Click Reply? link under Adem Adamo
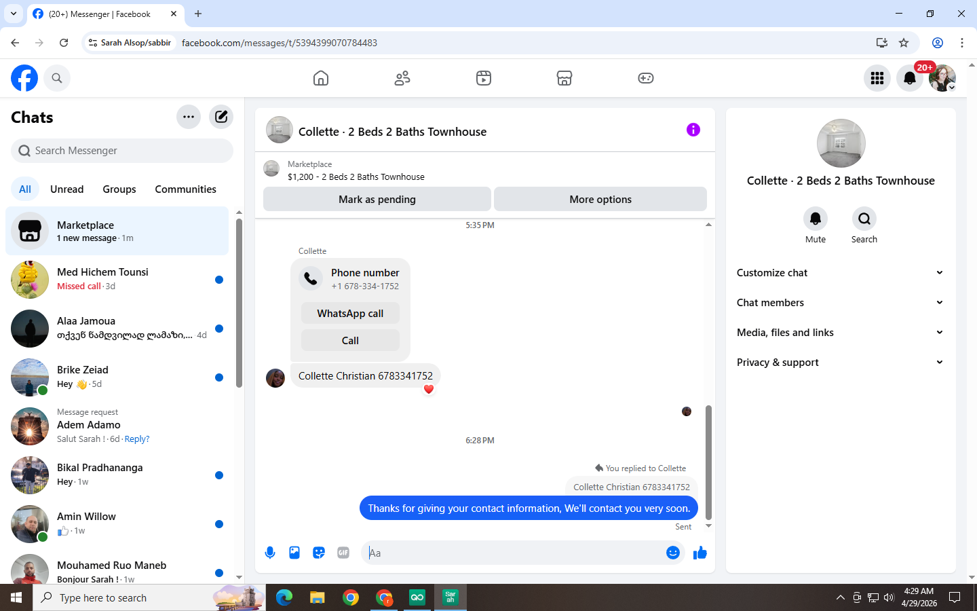The width and height of the screenshot is (977, 611). click(x=137, y=439)
